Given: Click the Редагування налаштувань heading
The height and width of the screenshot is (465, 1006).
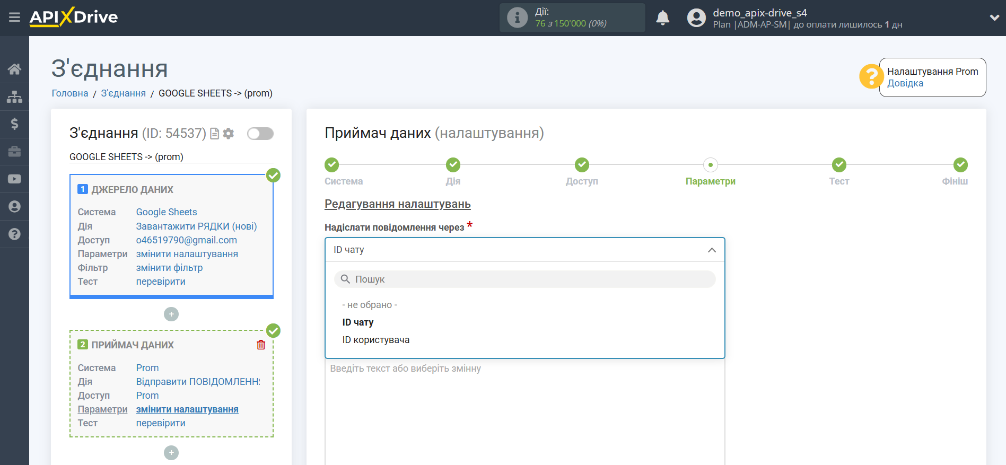Looking at the screenshot, I should point(398,204).
